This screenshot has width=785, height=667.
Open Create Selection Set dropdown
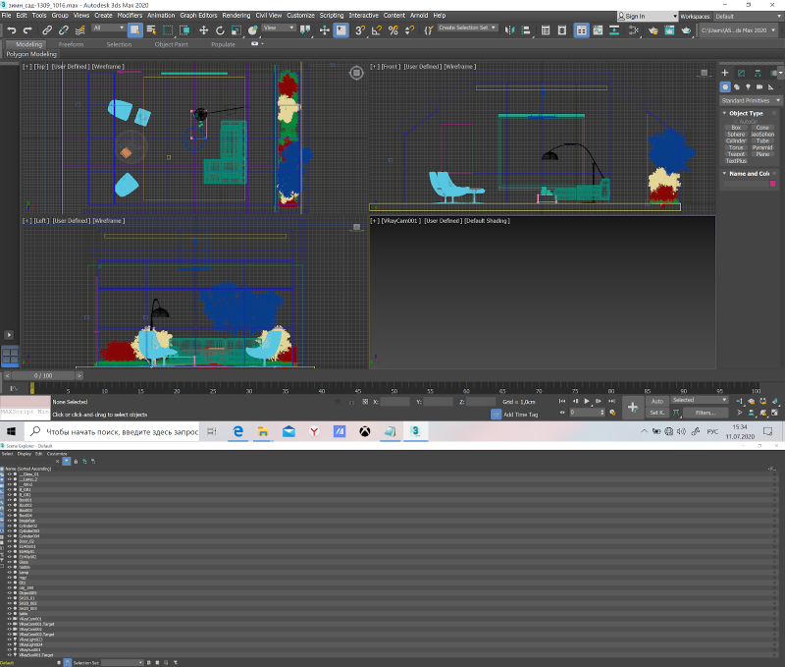point(468,28)
